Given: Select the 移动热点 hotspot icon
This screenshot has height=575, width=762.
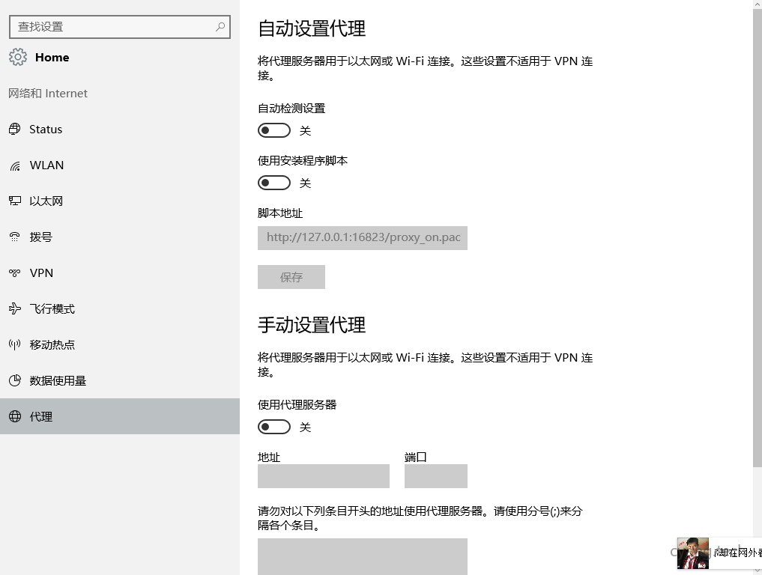Looking at the screenshot, I should click(16, 344).
